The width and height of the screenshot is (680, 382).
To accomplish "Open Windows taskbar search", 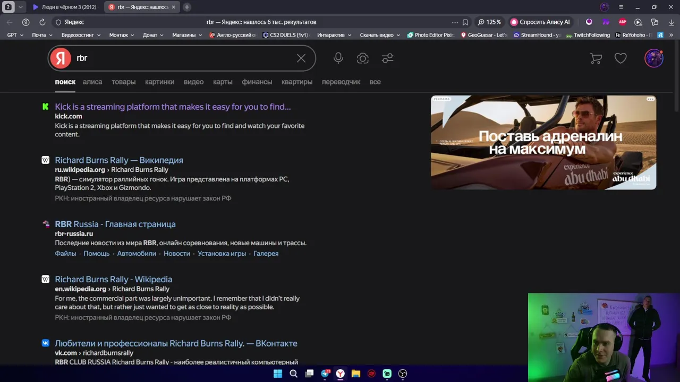I will pyautogui.click(x=293, y=374).
